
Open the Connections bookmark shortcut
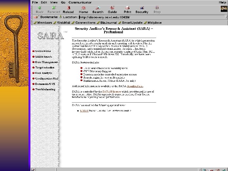click(x=84, y=23)
